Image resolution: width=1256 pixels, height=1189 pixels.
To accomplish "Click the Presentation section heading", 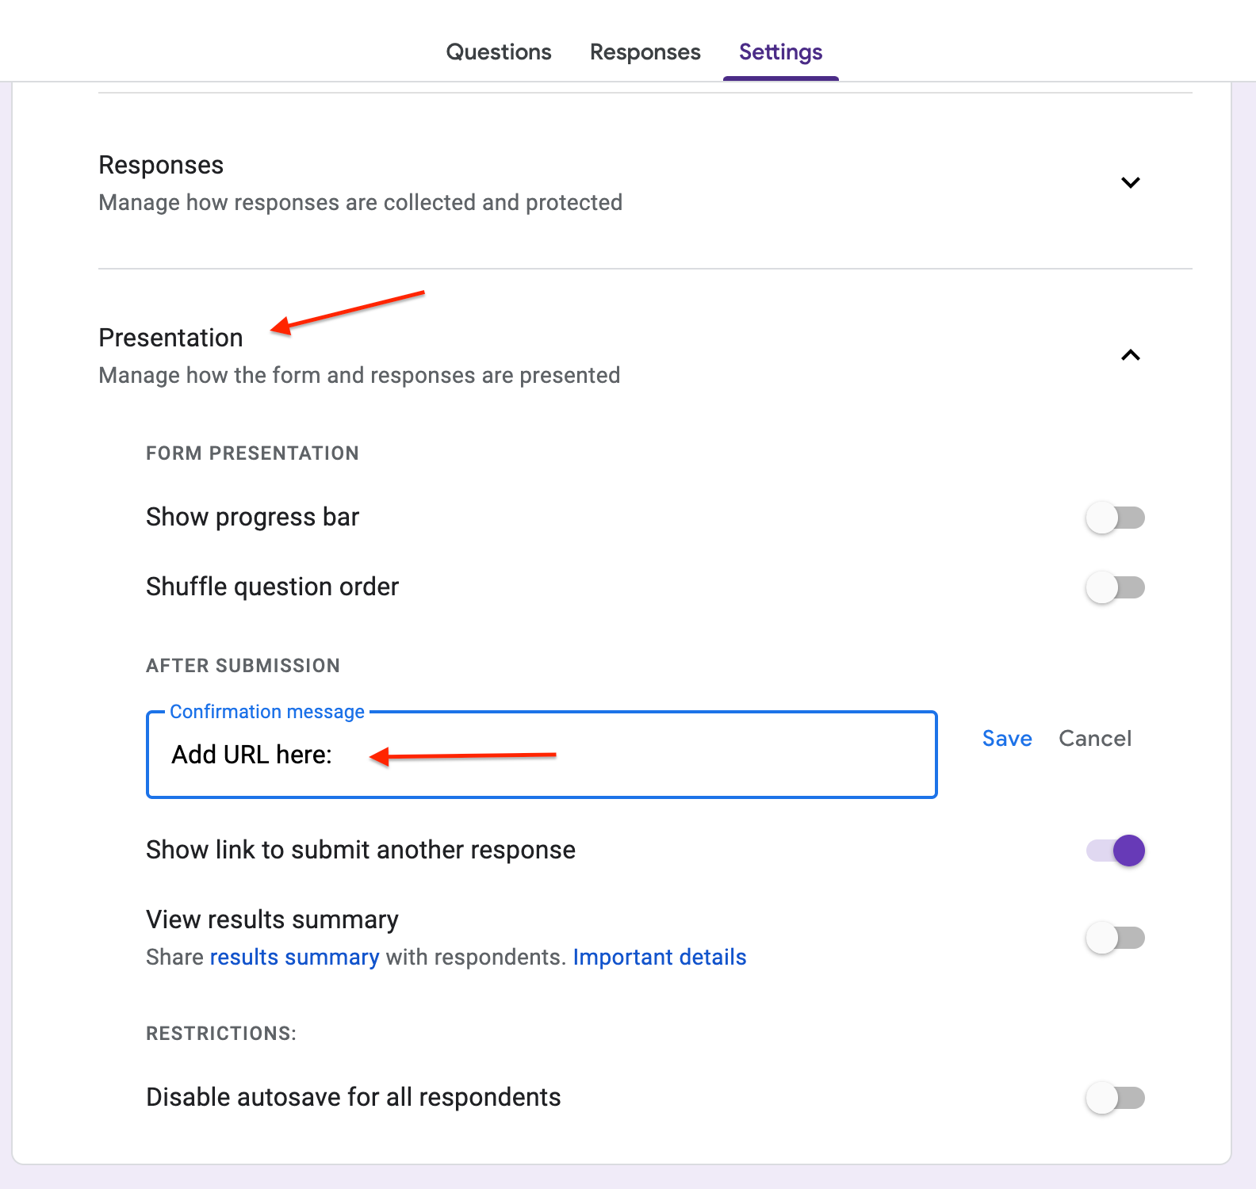I will point(170,338).
